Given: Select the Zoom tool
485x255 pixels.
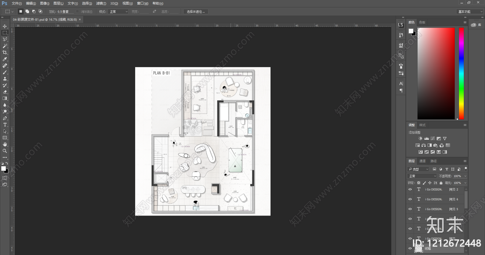Looking at the screenshot, I should point(5,151).
